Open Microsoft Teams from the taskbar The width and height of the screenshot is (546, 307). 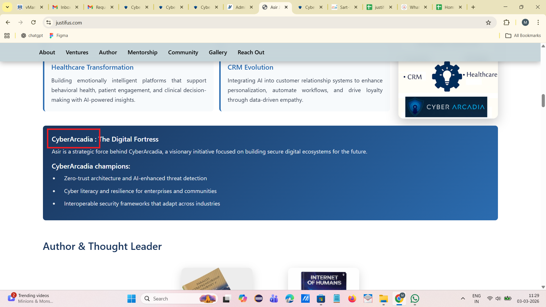274,298
